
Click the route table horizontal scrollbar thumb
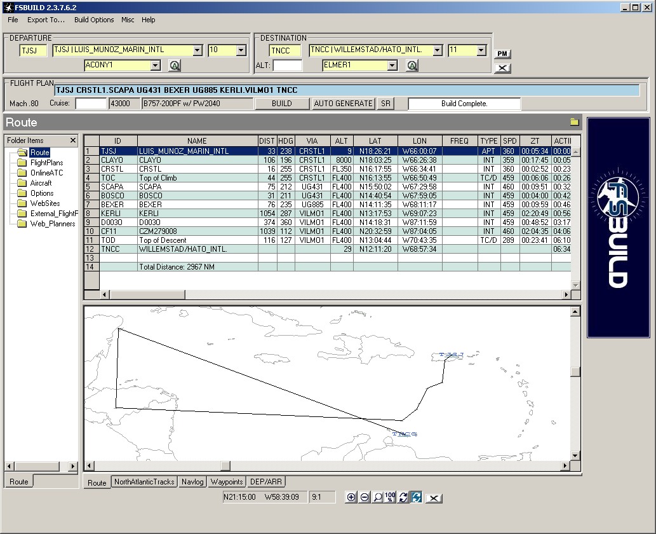coord(147,294)
